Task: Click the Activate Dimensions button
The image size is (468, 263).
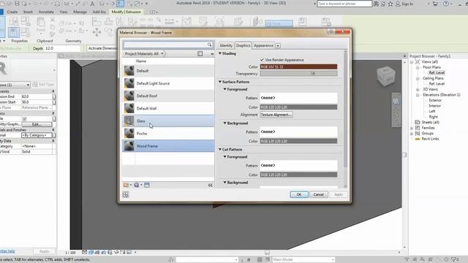Action: (x=102, y=48)
